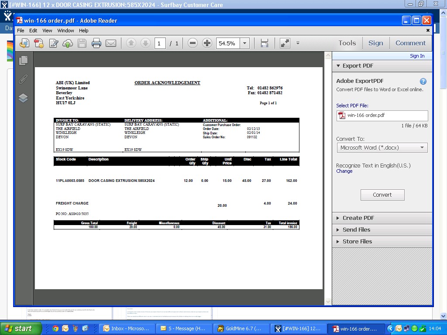Open the page thumbnails panel icon
This screenshot has width=447, height=335.
coord(24,61)
